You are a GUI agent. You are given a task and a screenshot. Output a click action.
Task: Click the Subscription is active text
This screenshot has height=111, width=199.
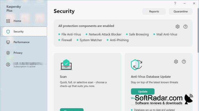pyautogui.click(x=25, y=67)
